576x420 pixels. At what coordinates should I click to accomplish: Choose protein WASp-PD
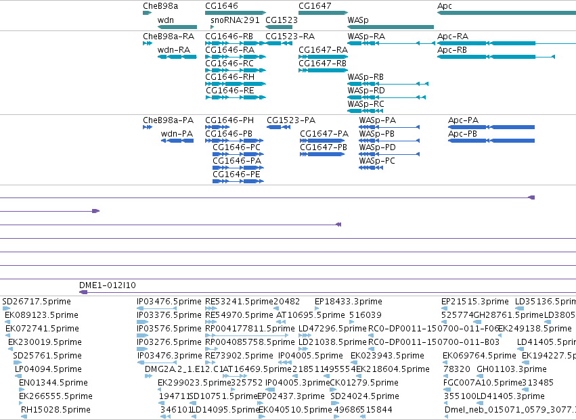(x=389, y=154)
